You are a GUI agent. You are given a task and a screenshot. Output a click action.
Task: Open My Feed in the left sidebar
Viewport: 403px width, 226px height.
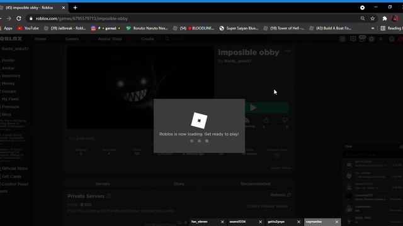[10, 99]
